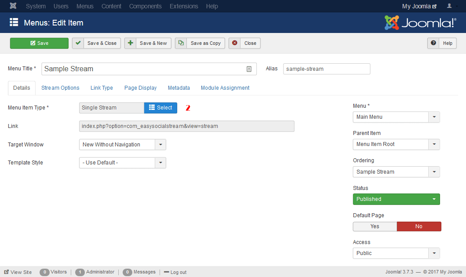Click the toolbar Help button
Screen dimensions: 466x277
pos(442,43)
